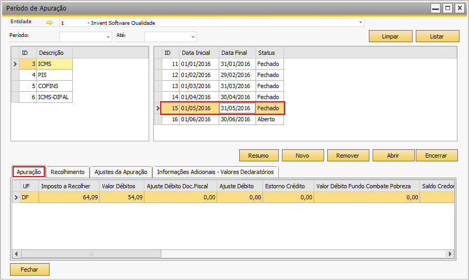Close the Período de Apuração window
The height and width of the screenshot is (280, 469).
click(x=460, y=8)
